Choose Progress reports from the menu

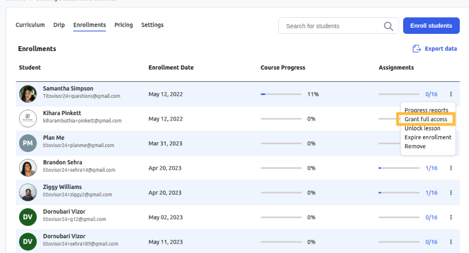(x=427, y=110)
